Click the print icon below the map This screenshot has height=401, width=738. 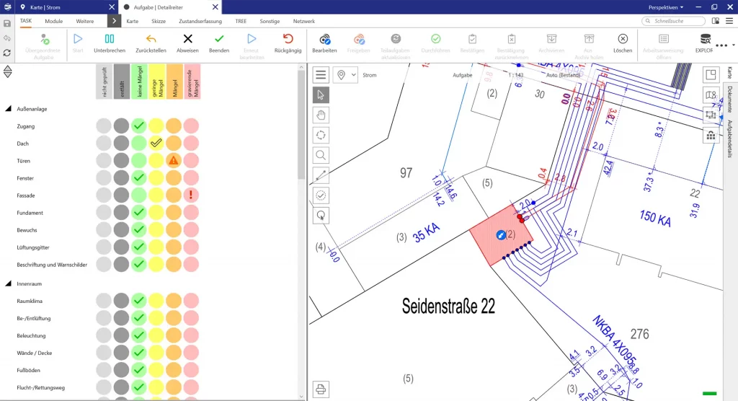click(321, 390)
